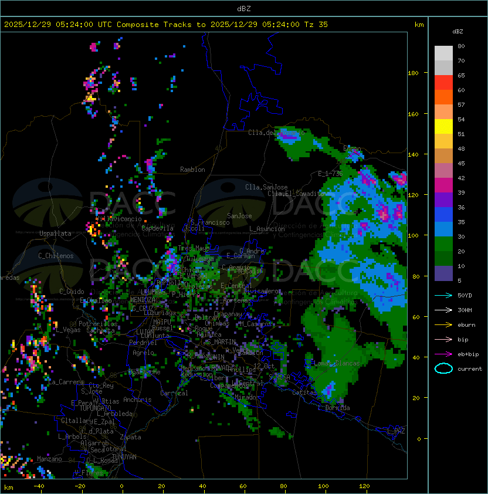Click the 'E_1-736' map label
This screenshot has width=488, height=494.
pyautogui.click(x=330, y=173)
